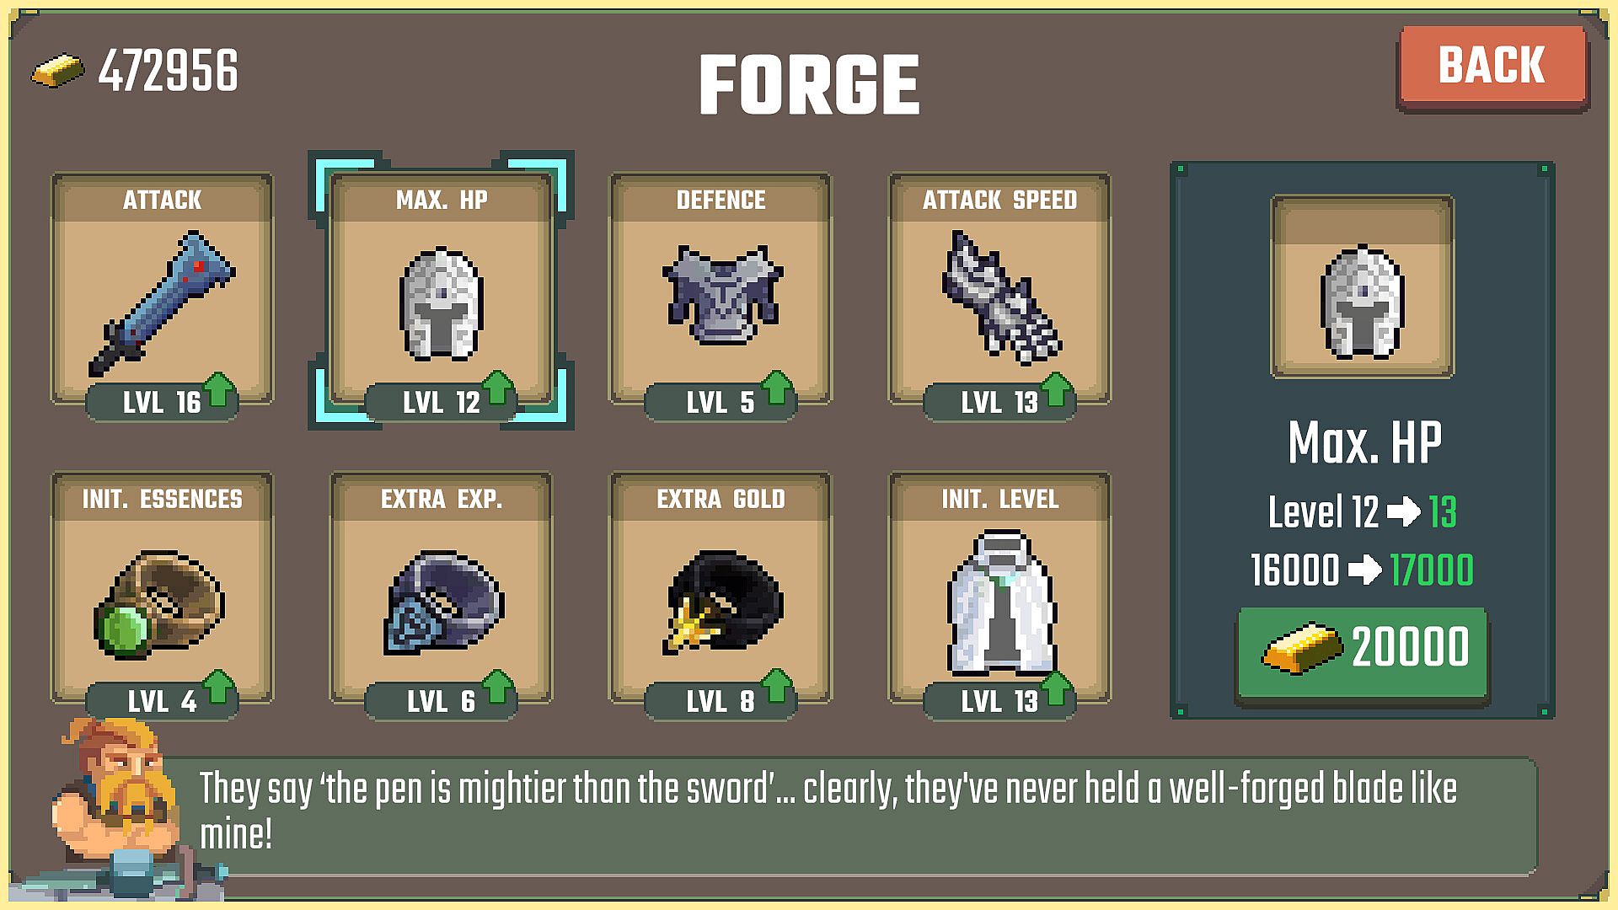This screenshot has width=1618, height=910.
Task: Click the upgrade arrow on Init. Essences
Action: [219, 687]
